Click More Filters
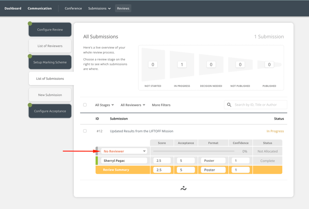This screenshot has width=309, height=209. point(161,105)
